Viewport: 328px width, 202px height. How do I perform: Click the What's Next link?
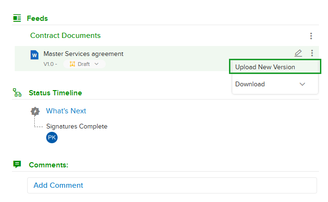click(x=66, y=111)
